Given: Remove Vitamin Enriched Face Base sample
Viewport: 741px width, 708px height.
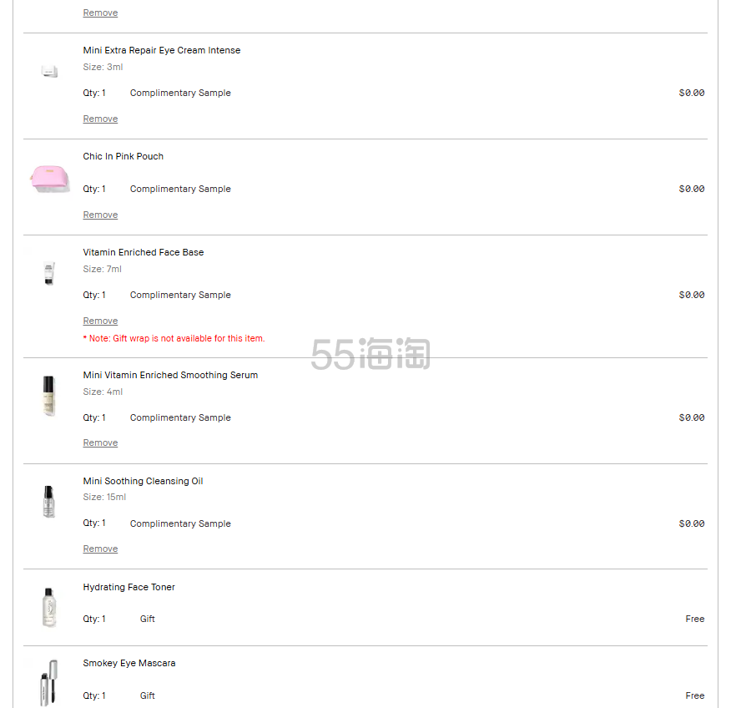Looking at the screenshot, I should 100,321.
